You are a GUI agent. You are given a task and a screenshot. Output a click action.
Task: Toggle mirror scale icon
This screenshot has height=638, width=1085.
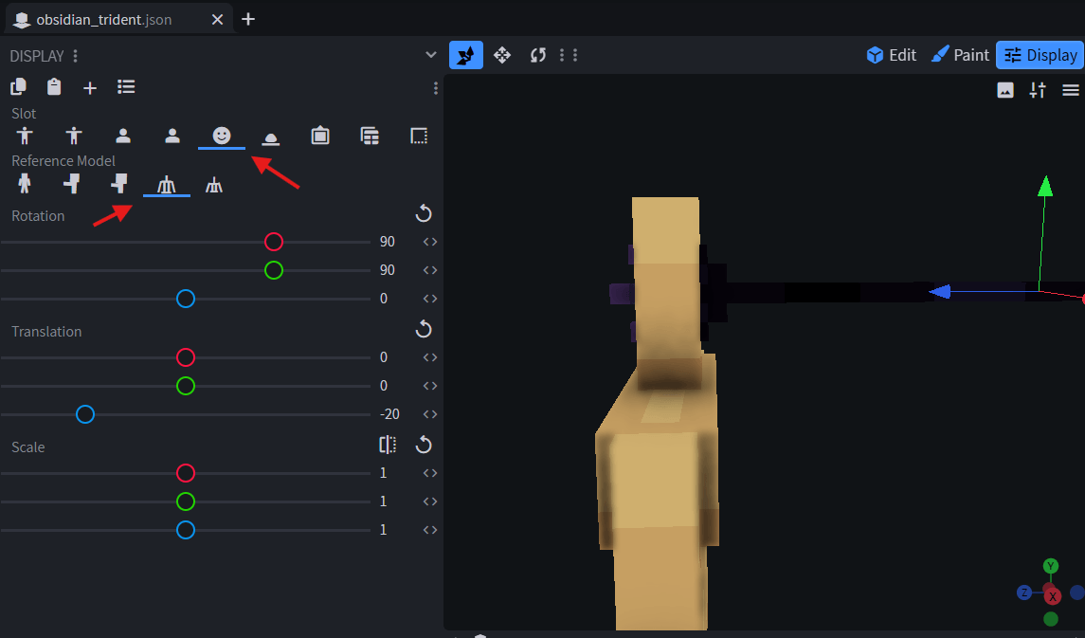pyautogui.click(x=388, y=445)
